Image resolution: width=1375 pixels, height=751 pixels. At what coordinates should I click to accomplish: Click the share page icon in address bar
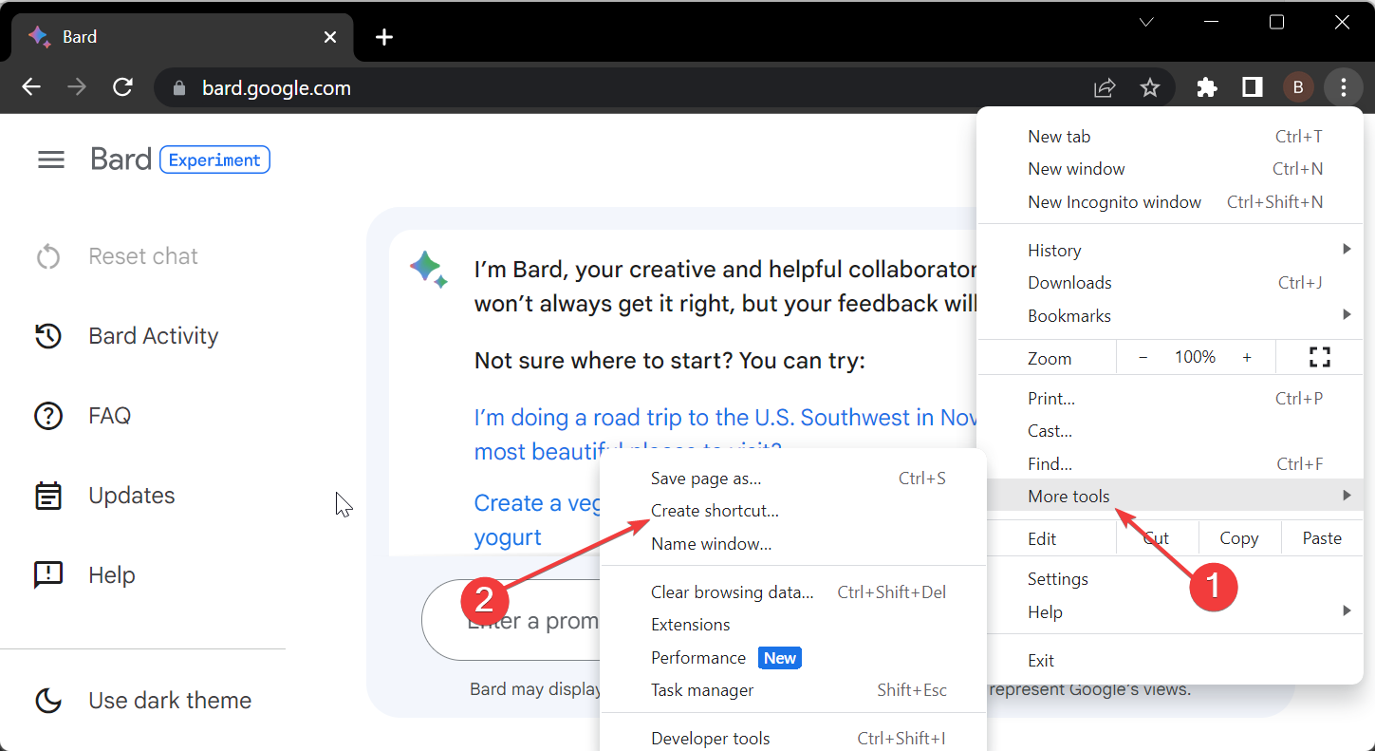tap(1105, 87)
